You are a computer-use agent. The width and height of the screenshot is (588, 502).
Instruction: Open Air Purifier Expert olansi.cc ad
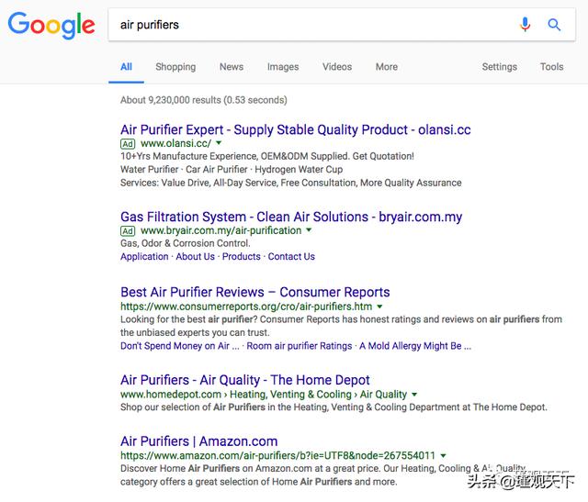(296, 129)
